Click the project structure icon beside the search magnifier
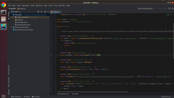Viewport: 174px width, 98px height. click(169, 8)
